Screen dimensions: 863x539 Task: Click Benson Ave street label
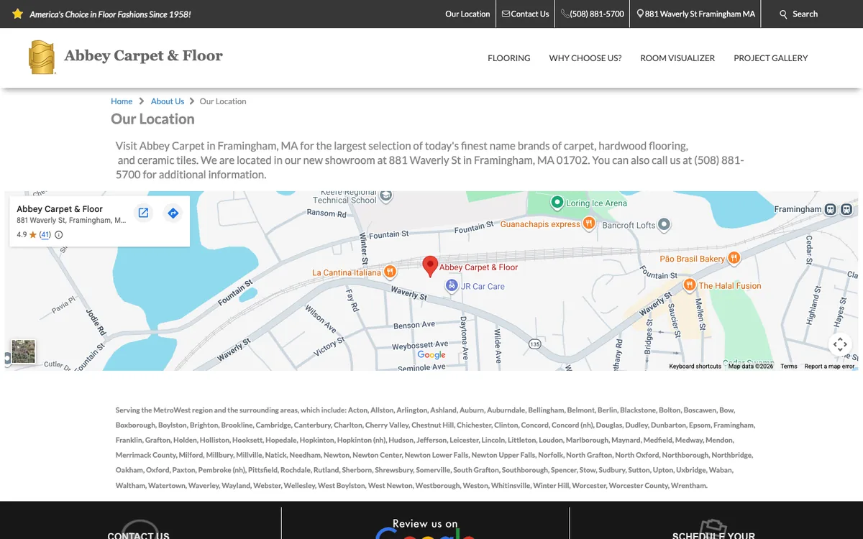click(414, 326)
